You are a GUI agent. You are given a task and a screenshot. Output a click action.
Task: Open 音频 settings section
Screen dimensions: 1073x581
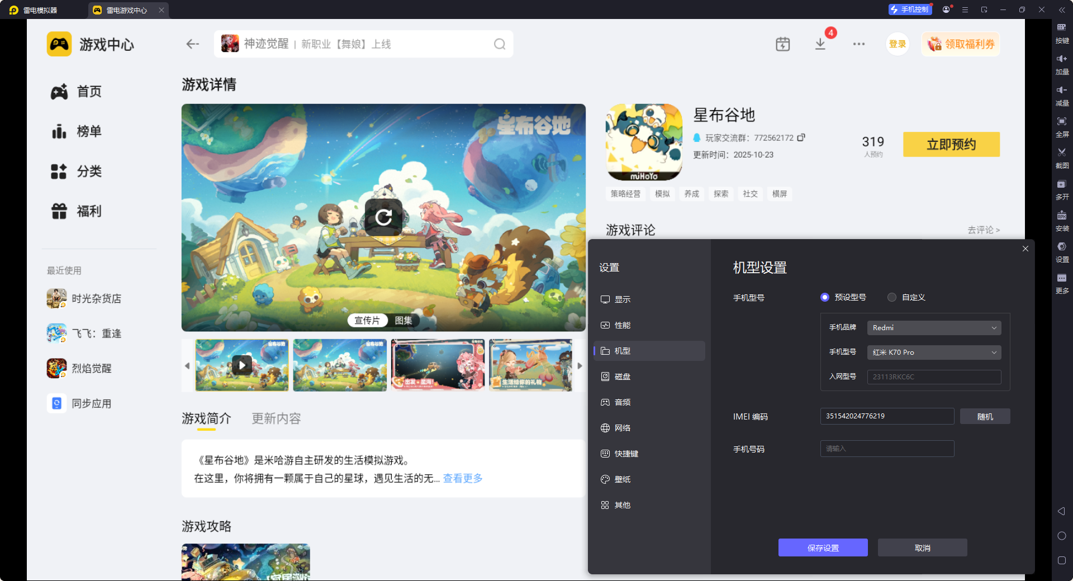(x=649, y=402)
